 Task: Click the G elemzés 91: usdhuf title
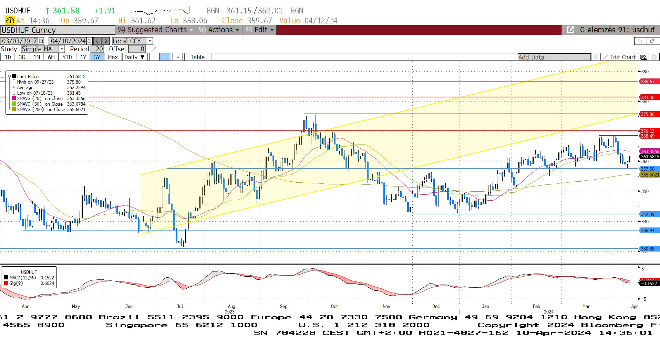coord(617,30)
